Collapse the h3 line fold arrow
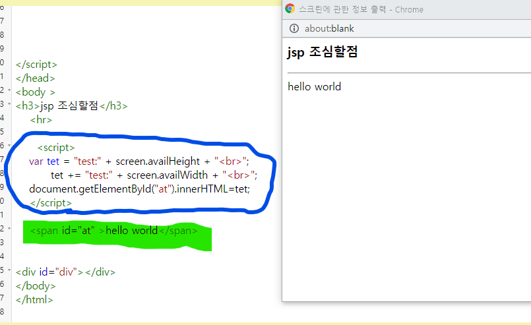This screenshot has height=325, width=531. [9, 104]
